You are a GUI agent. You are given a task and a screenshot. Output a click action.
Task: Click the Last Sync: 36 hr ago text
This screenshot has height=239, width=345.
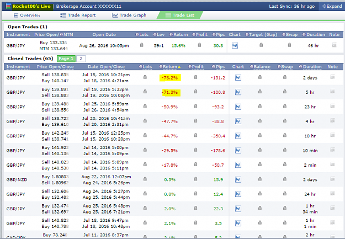[292, 6]
